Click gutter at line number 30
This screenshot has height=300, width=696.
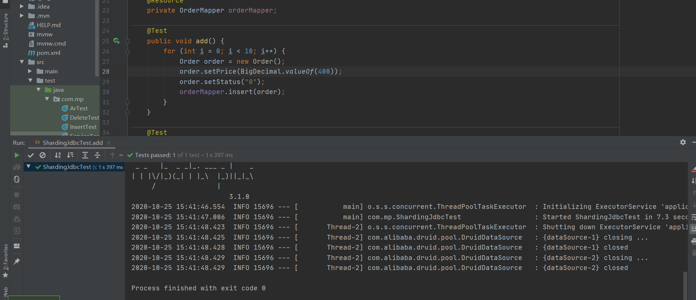[x=106, y=92]
